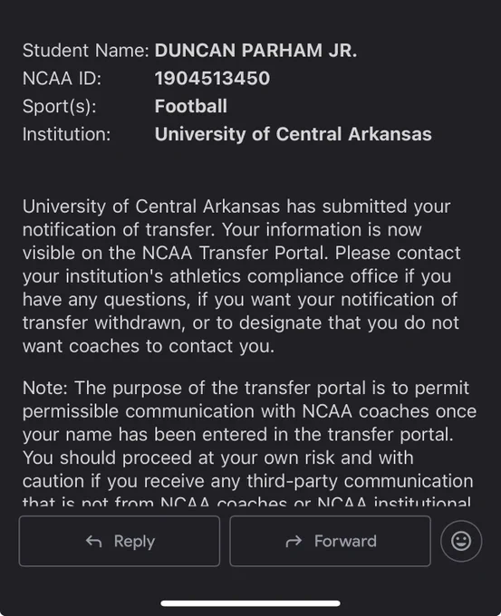Tap the bold Football sport value
The height and width of the screenshot is (616, 501).
pos(191,106)
